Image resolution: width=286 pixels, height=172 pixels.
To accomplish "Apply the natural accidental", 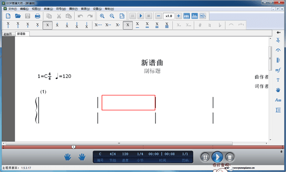I will (210, 25).
